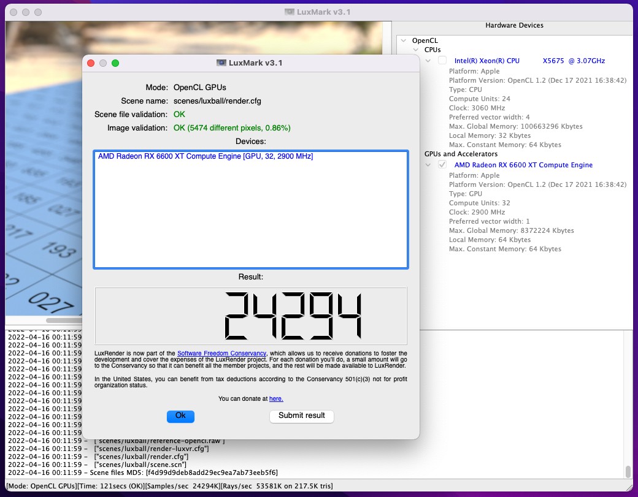Click "Preferred vector width: 1" row
This screenshot has height=497, width=638.
tap(489, 221)
